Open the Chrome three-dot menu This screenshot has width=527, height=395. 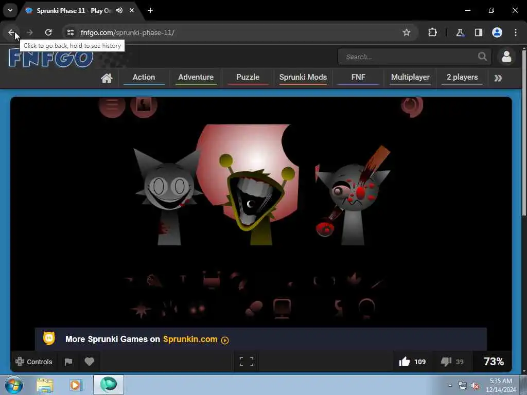tap(516, 32)
